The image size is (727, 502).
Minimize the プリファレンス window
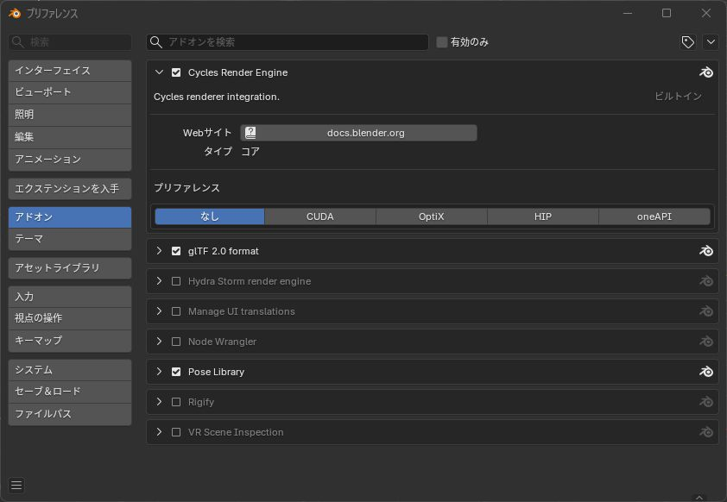628,13
